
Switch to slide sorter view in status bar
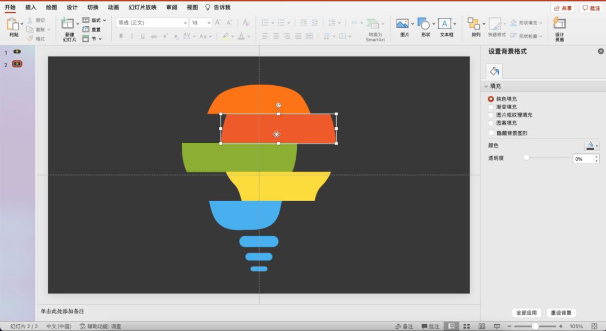click(x=466, y=327)
